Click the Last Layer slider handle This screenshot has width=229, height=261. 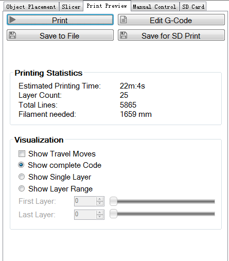point(113,214)
